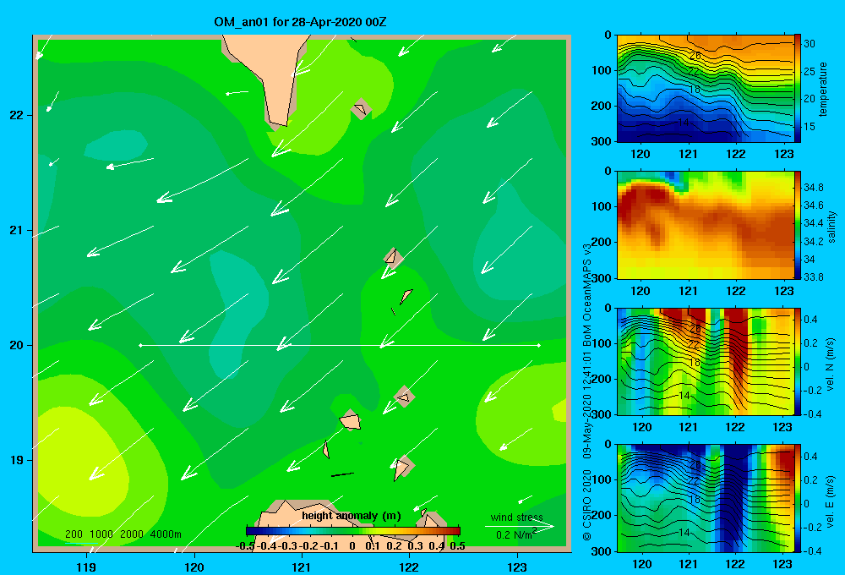Click the "vel. N (m/s)" colorbar label
This screenshot has height=575, width=845.
click(831, 364)
